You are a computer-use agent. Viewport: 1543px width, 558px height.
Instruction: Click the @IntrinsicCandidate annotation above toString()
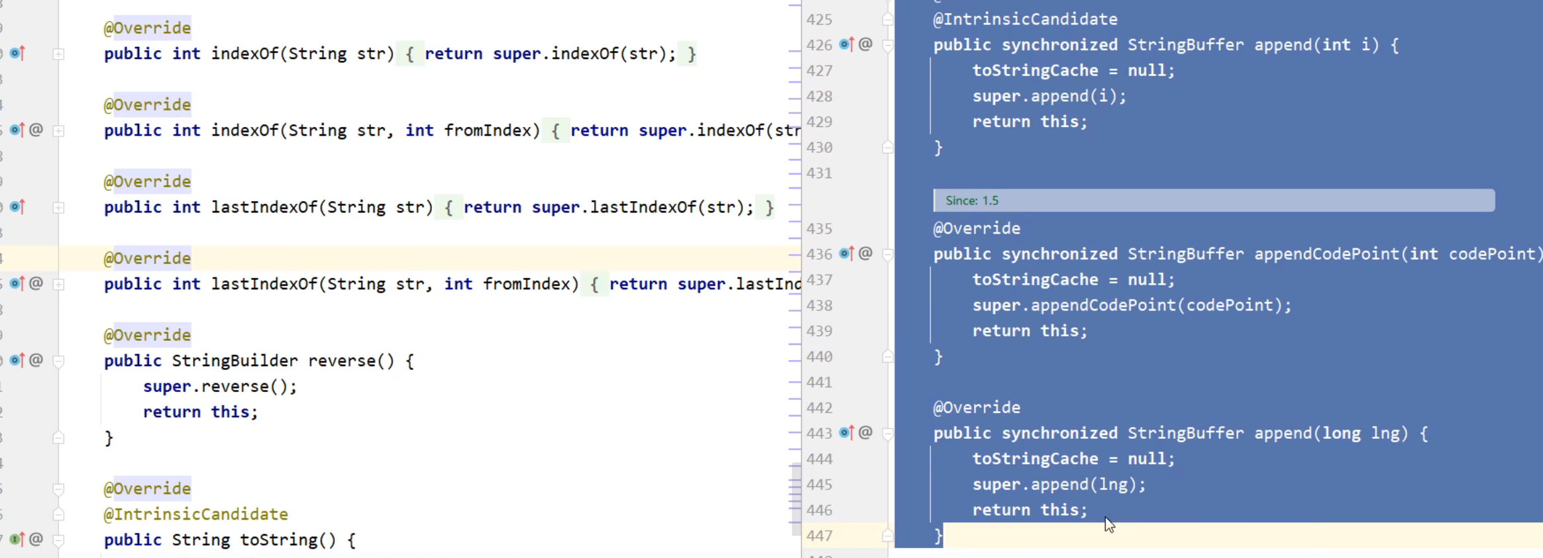[195, 514]
